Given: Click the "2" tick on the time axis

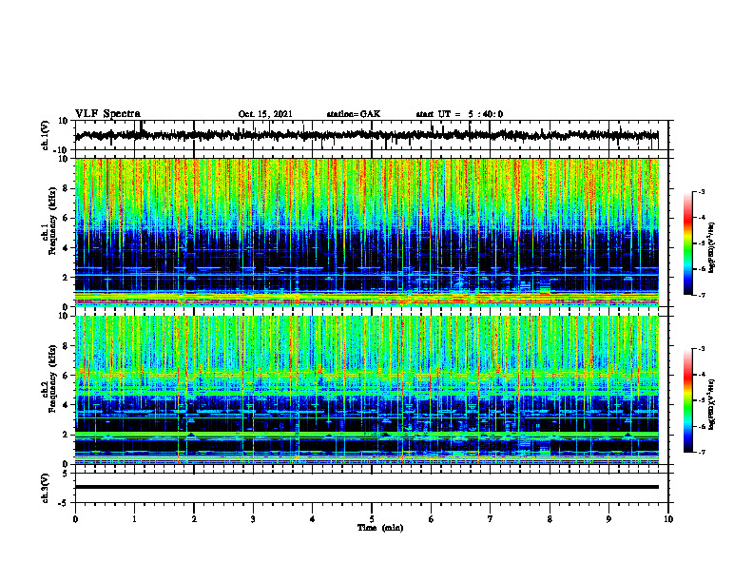Looking at the screenshot, I should pos(194,519).
